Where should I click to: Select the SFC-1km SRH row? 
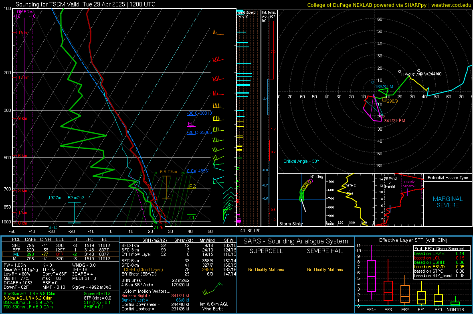point(179,245)
